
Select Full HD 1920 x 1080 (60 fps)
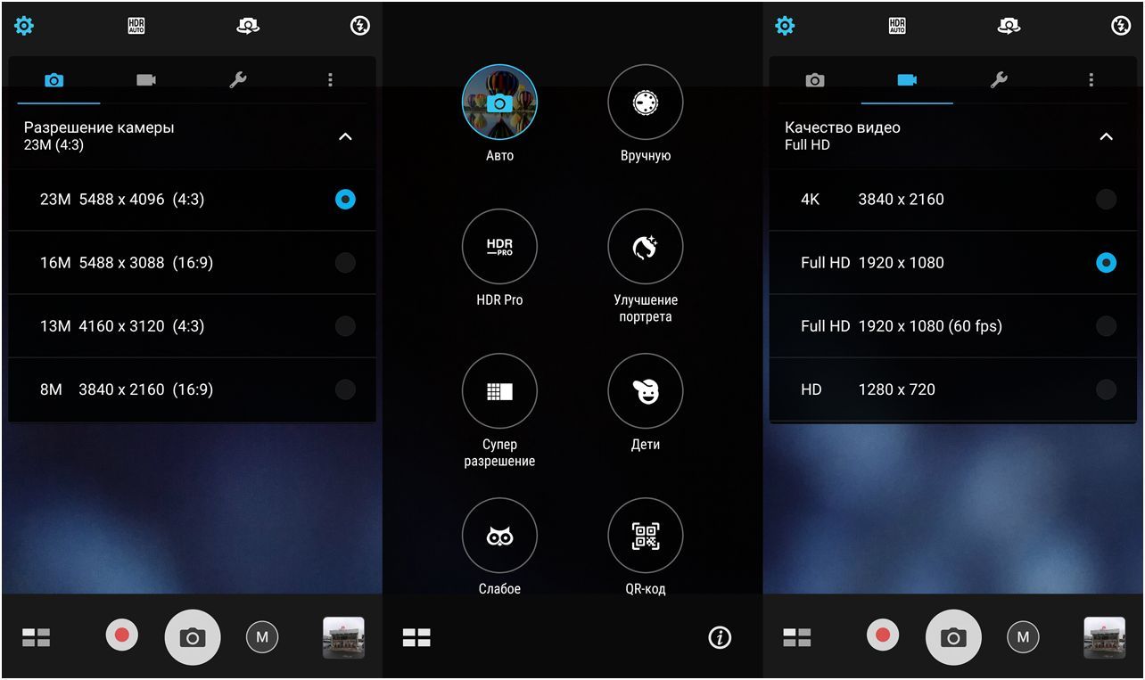(1106, 326)
